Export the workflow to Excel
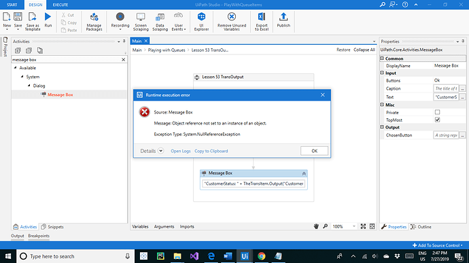The image size is (469, 263). (x=262, y=21)
